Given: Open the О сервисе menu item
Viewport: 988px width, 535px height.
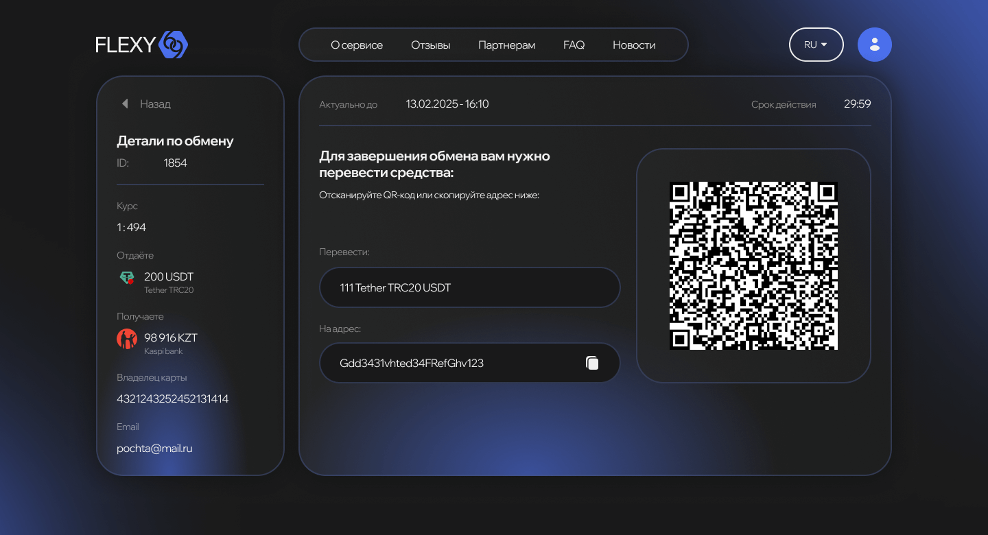Looking at the screenshot, I should click(x=357, y=45).
